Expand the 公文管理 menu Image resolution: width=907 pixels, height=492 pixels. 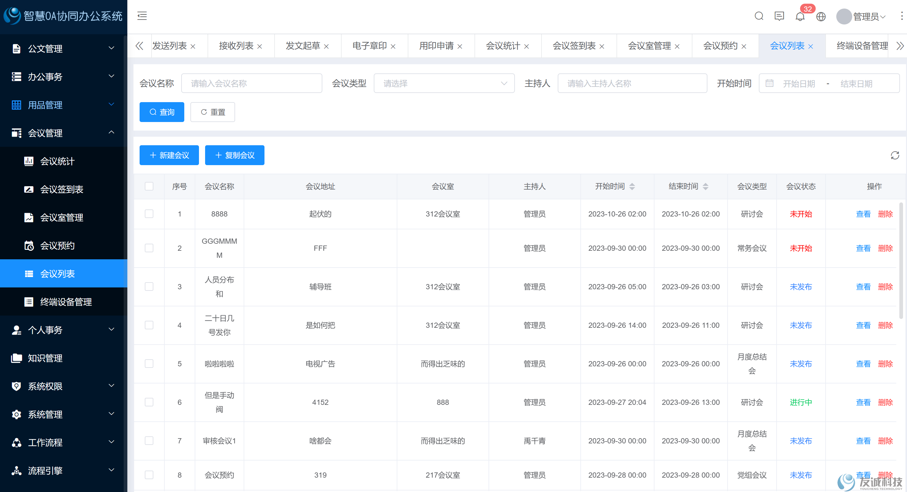(63, 49)
